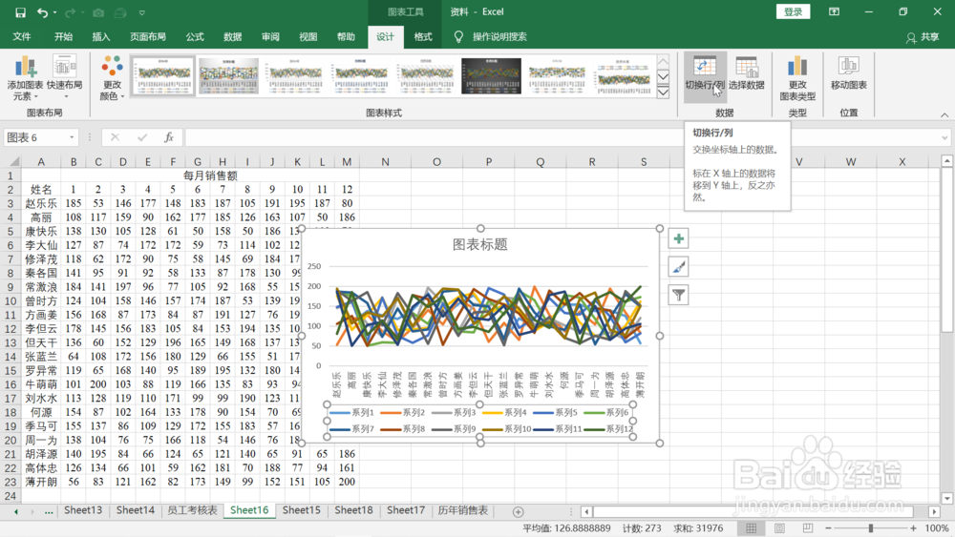Select row 3 header
This screenshot has height=537, width=955.
tap(11, 203)
